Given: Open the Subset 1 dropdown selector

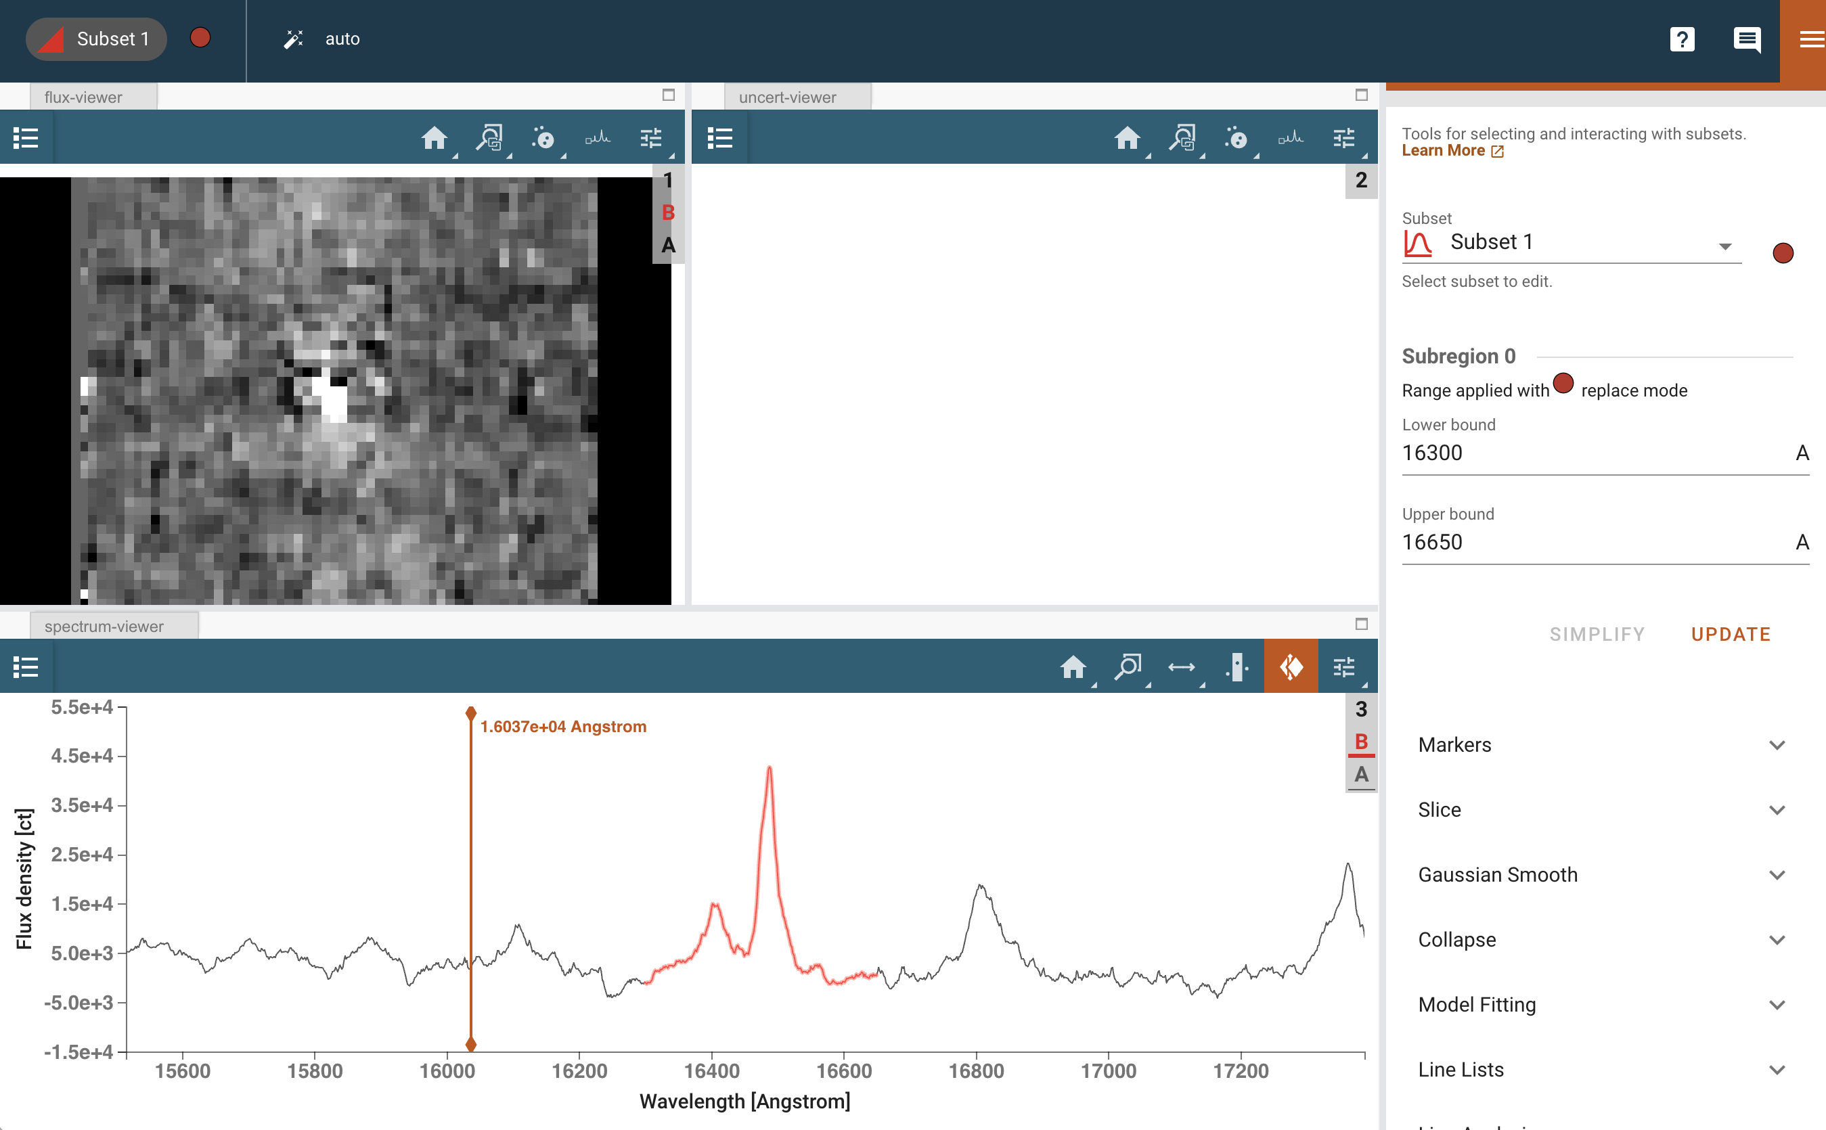Looking at the screenshot, I should 1724,246.
